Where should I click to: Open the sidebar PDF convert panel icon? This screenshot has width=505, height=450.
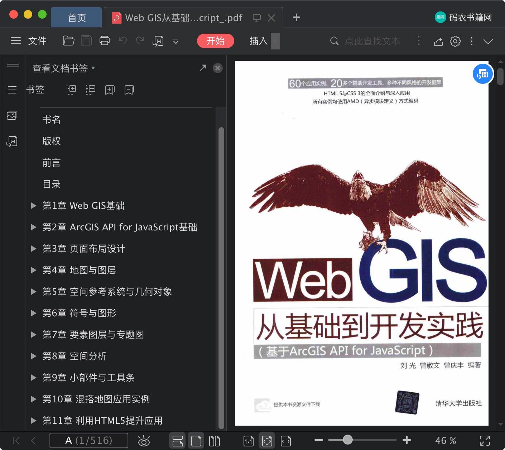pos(12,142)
